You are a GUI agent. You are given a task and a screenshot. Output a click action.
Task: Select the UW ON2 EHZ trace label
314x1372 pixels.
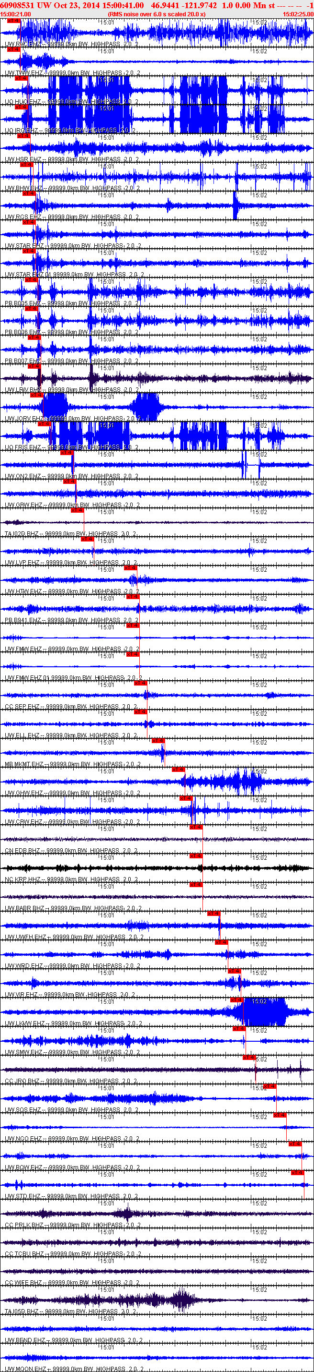point(72,476)
